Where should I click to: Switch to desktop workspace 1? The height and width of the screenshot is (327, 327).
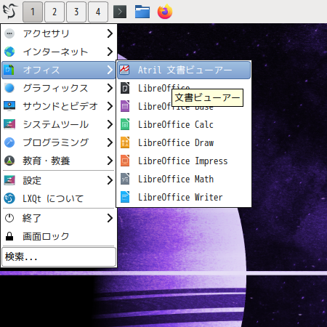click(x=33, y=12)
